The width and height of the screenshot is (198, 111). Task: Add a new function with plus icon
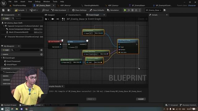pyautogui.click(x=41, y=68)
